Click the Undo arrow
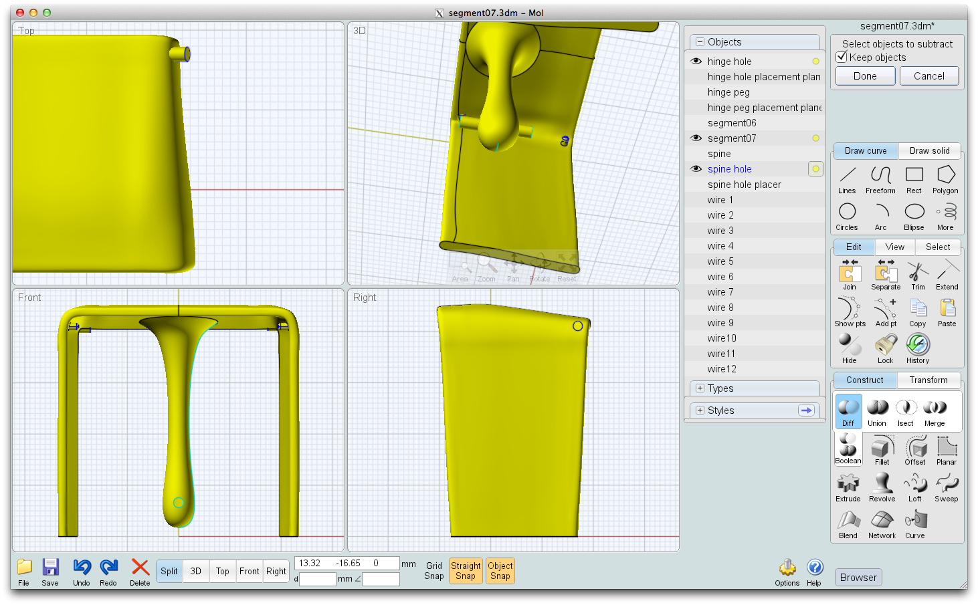The height and width of the screenshot is (605, 978). coord(82,572)
